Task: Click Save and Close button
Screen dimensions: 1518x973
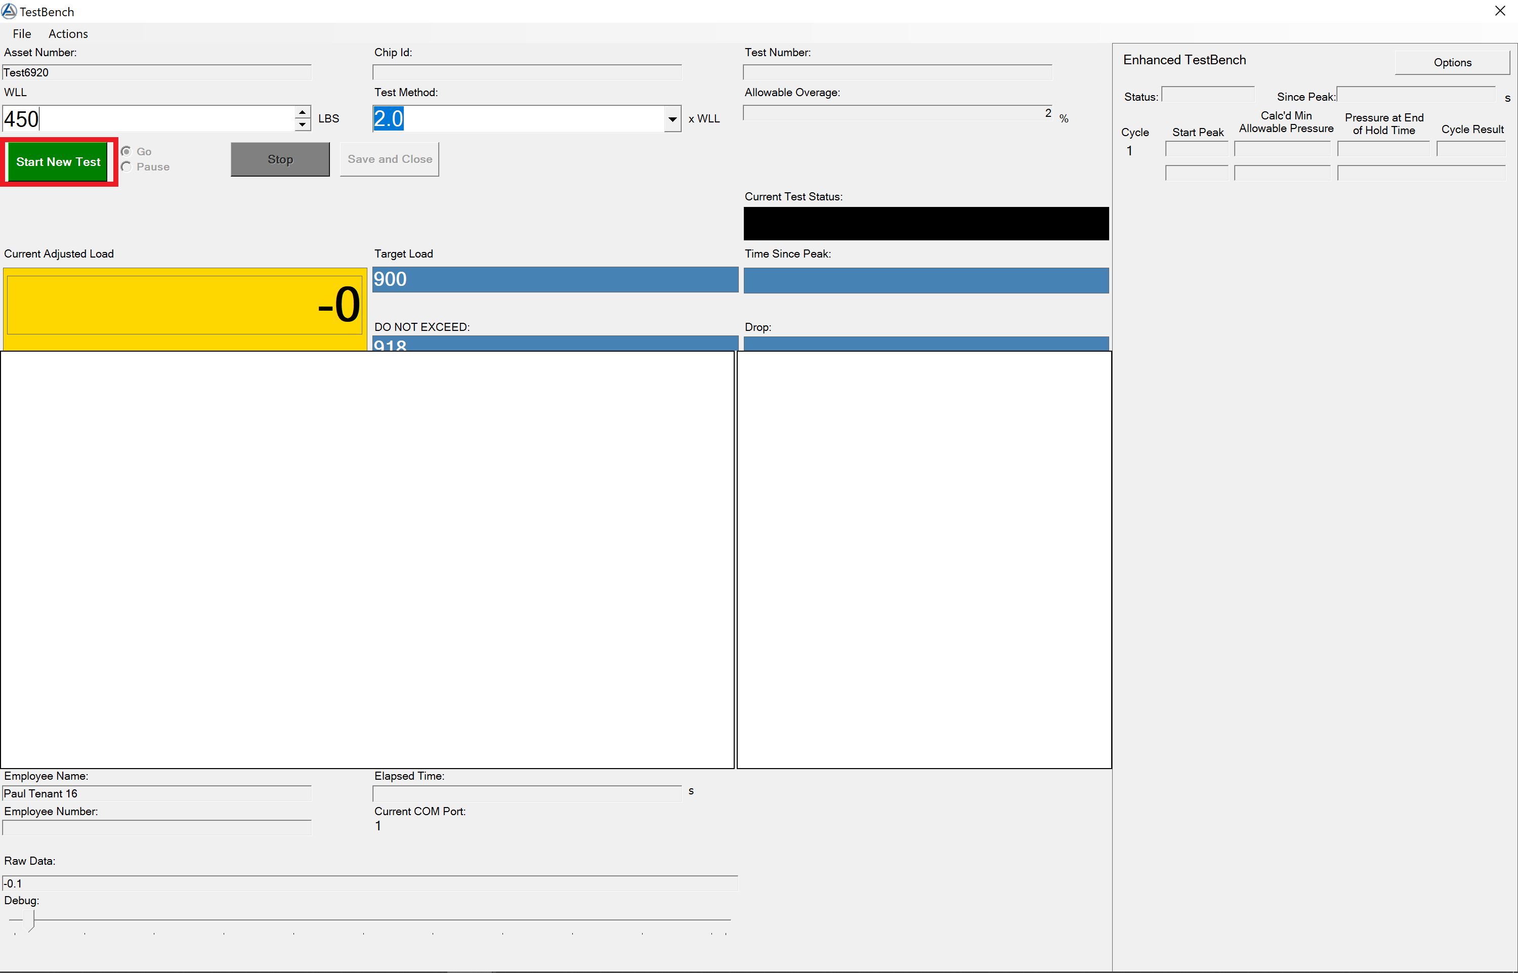Action: pyautogui.click(x=389, y=159)
